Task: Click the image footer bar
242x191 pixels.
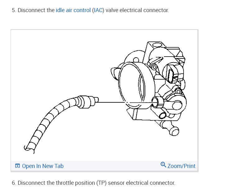Action: (104, 166)
